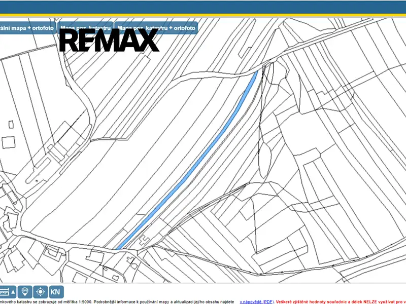Switch to the 'mapa + ortofoto' tab cut off at the left

[x=27, y=28]
